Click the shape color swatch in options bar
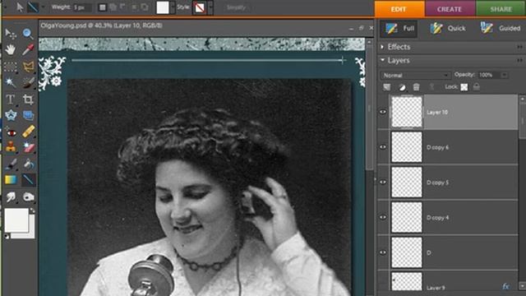 tap(163, 7)
